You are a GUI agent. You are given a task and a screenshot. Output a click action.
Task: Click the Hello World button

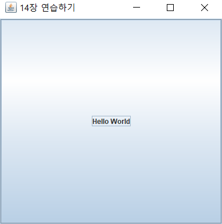point(111,121)
